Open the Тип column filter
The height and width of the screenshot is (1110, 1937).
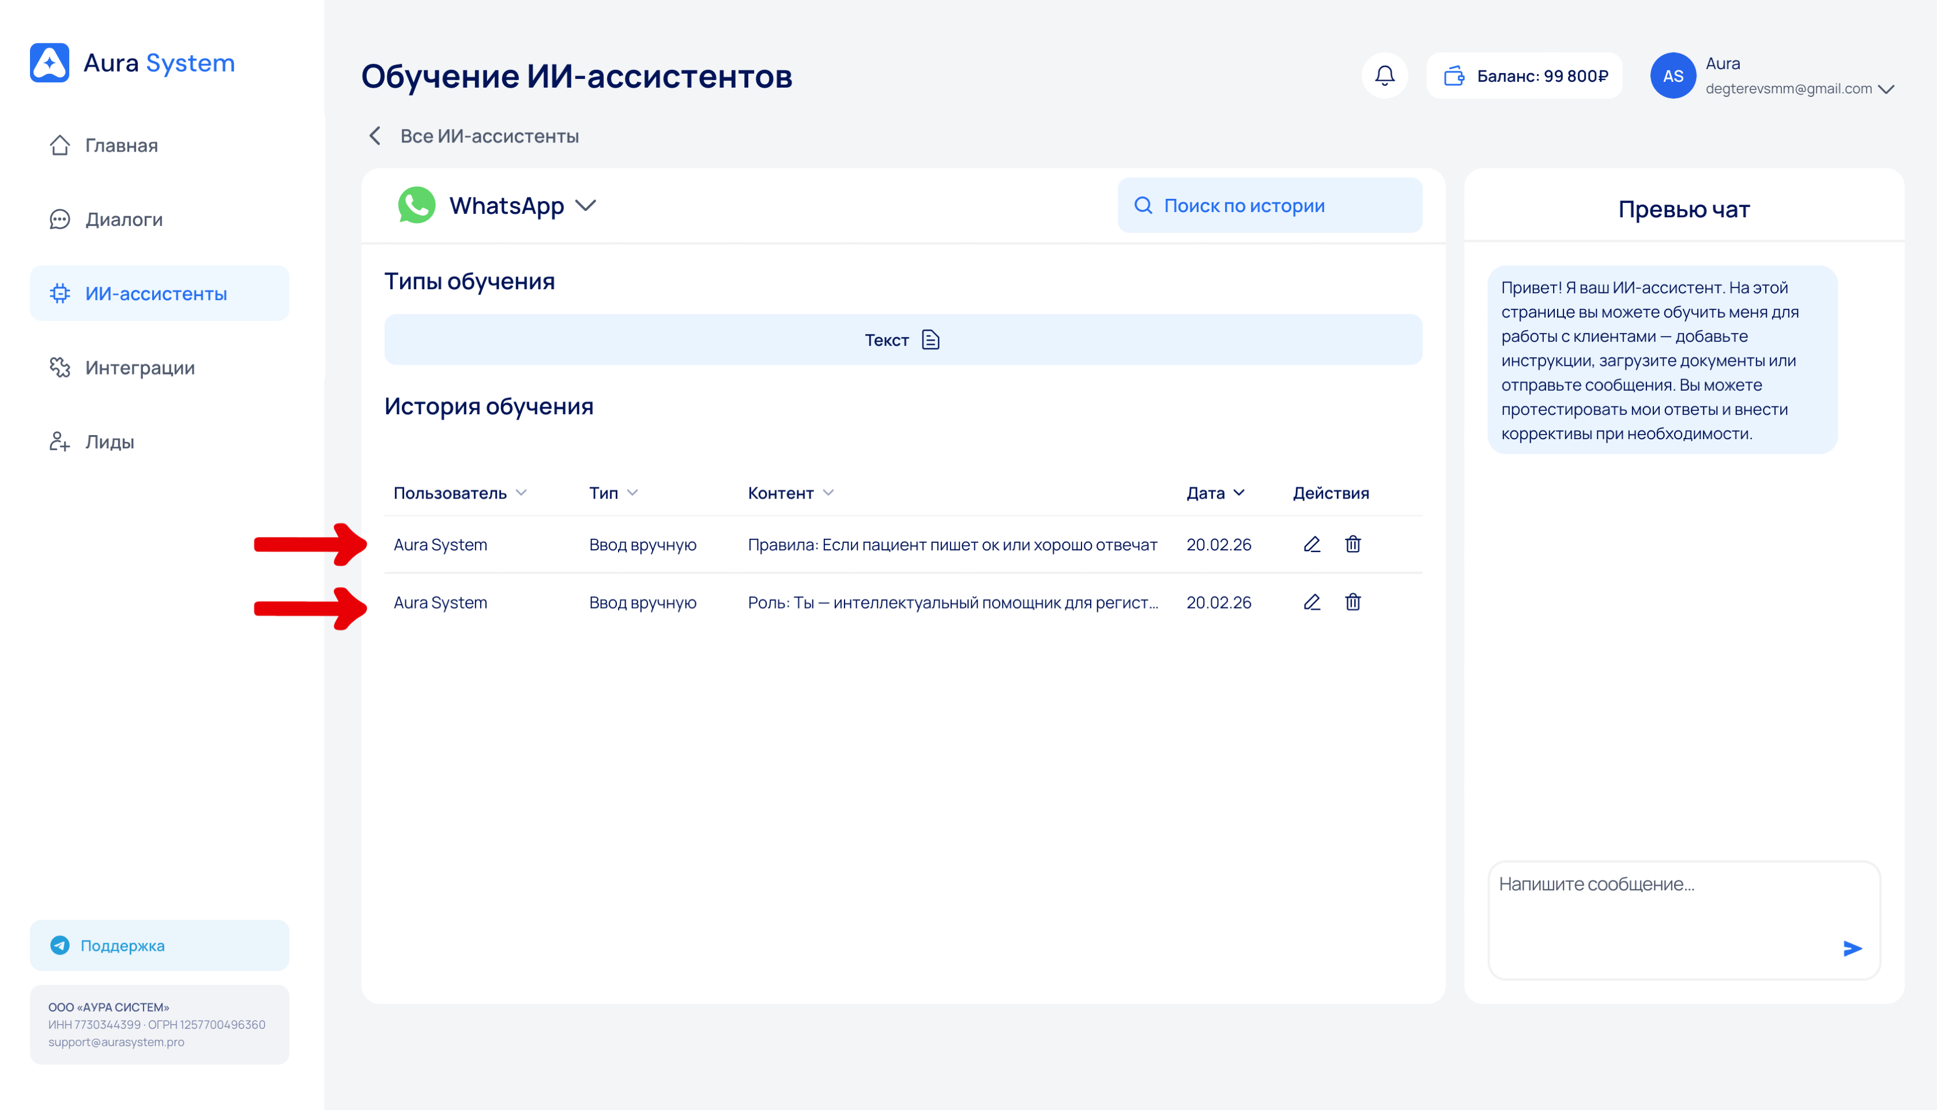coord(613,493)
